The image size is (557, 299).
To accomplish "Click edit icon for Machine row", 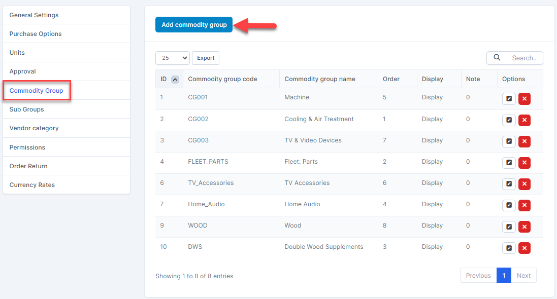I will [x=509, y=99].
